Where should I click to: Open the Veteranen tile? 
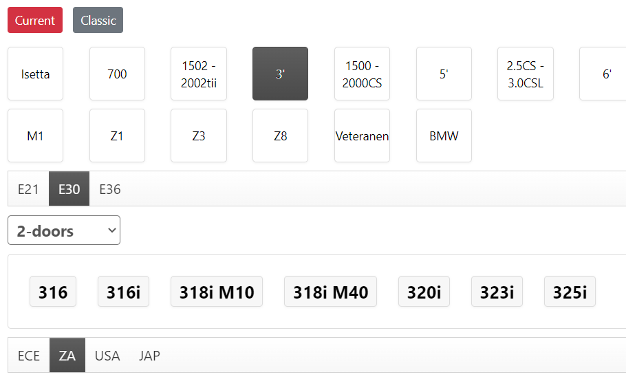coord(362,136)
